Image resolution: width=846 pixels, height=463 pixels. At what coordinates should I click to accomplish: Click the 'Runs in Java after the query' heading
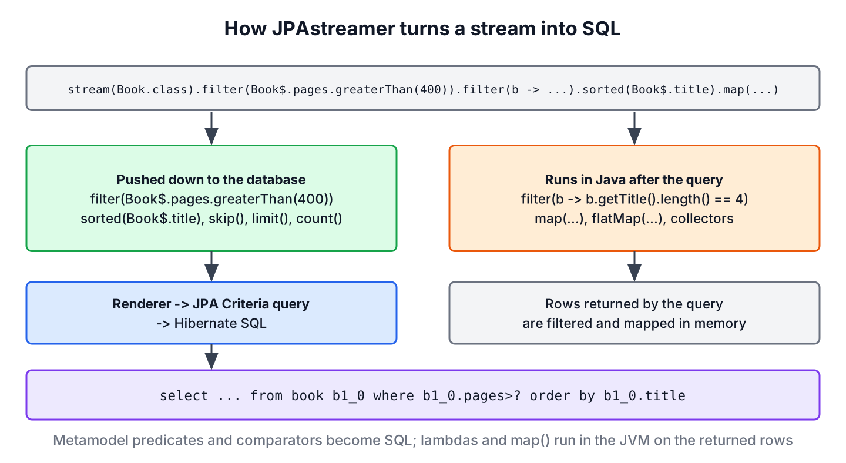(634, 180)
